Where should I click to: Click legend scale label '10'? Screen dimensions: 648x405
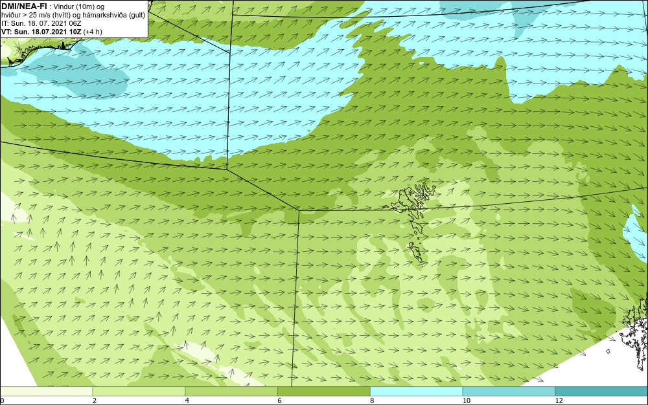tap(467, 400)
